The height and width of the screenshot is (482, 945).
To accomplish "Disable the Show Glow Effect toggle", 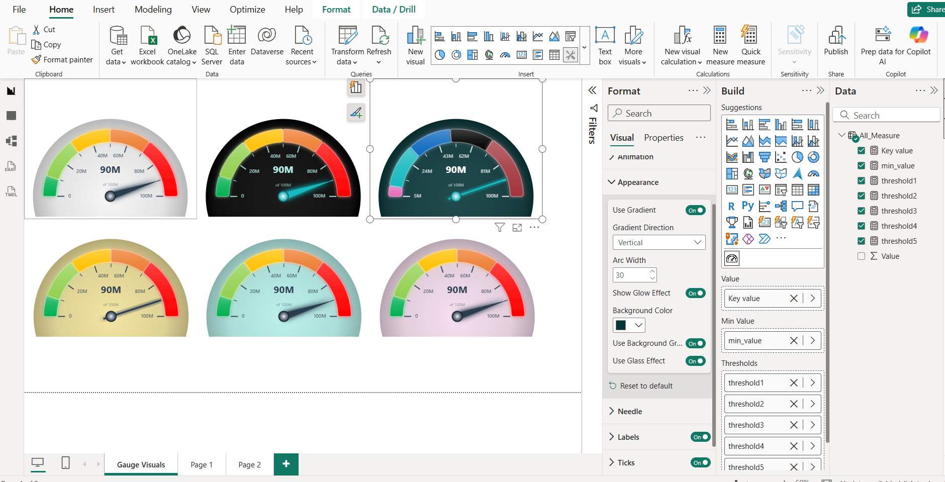I will (x=695, y=293).
